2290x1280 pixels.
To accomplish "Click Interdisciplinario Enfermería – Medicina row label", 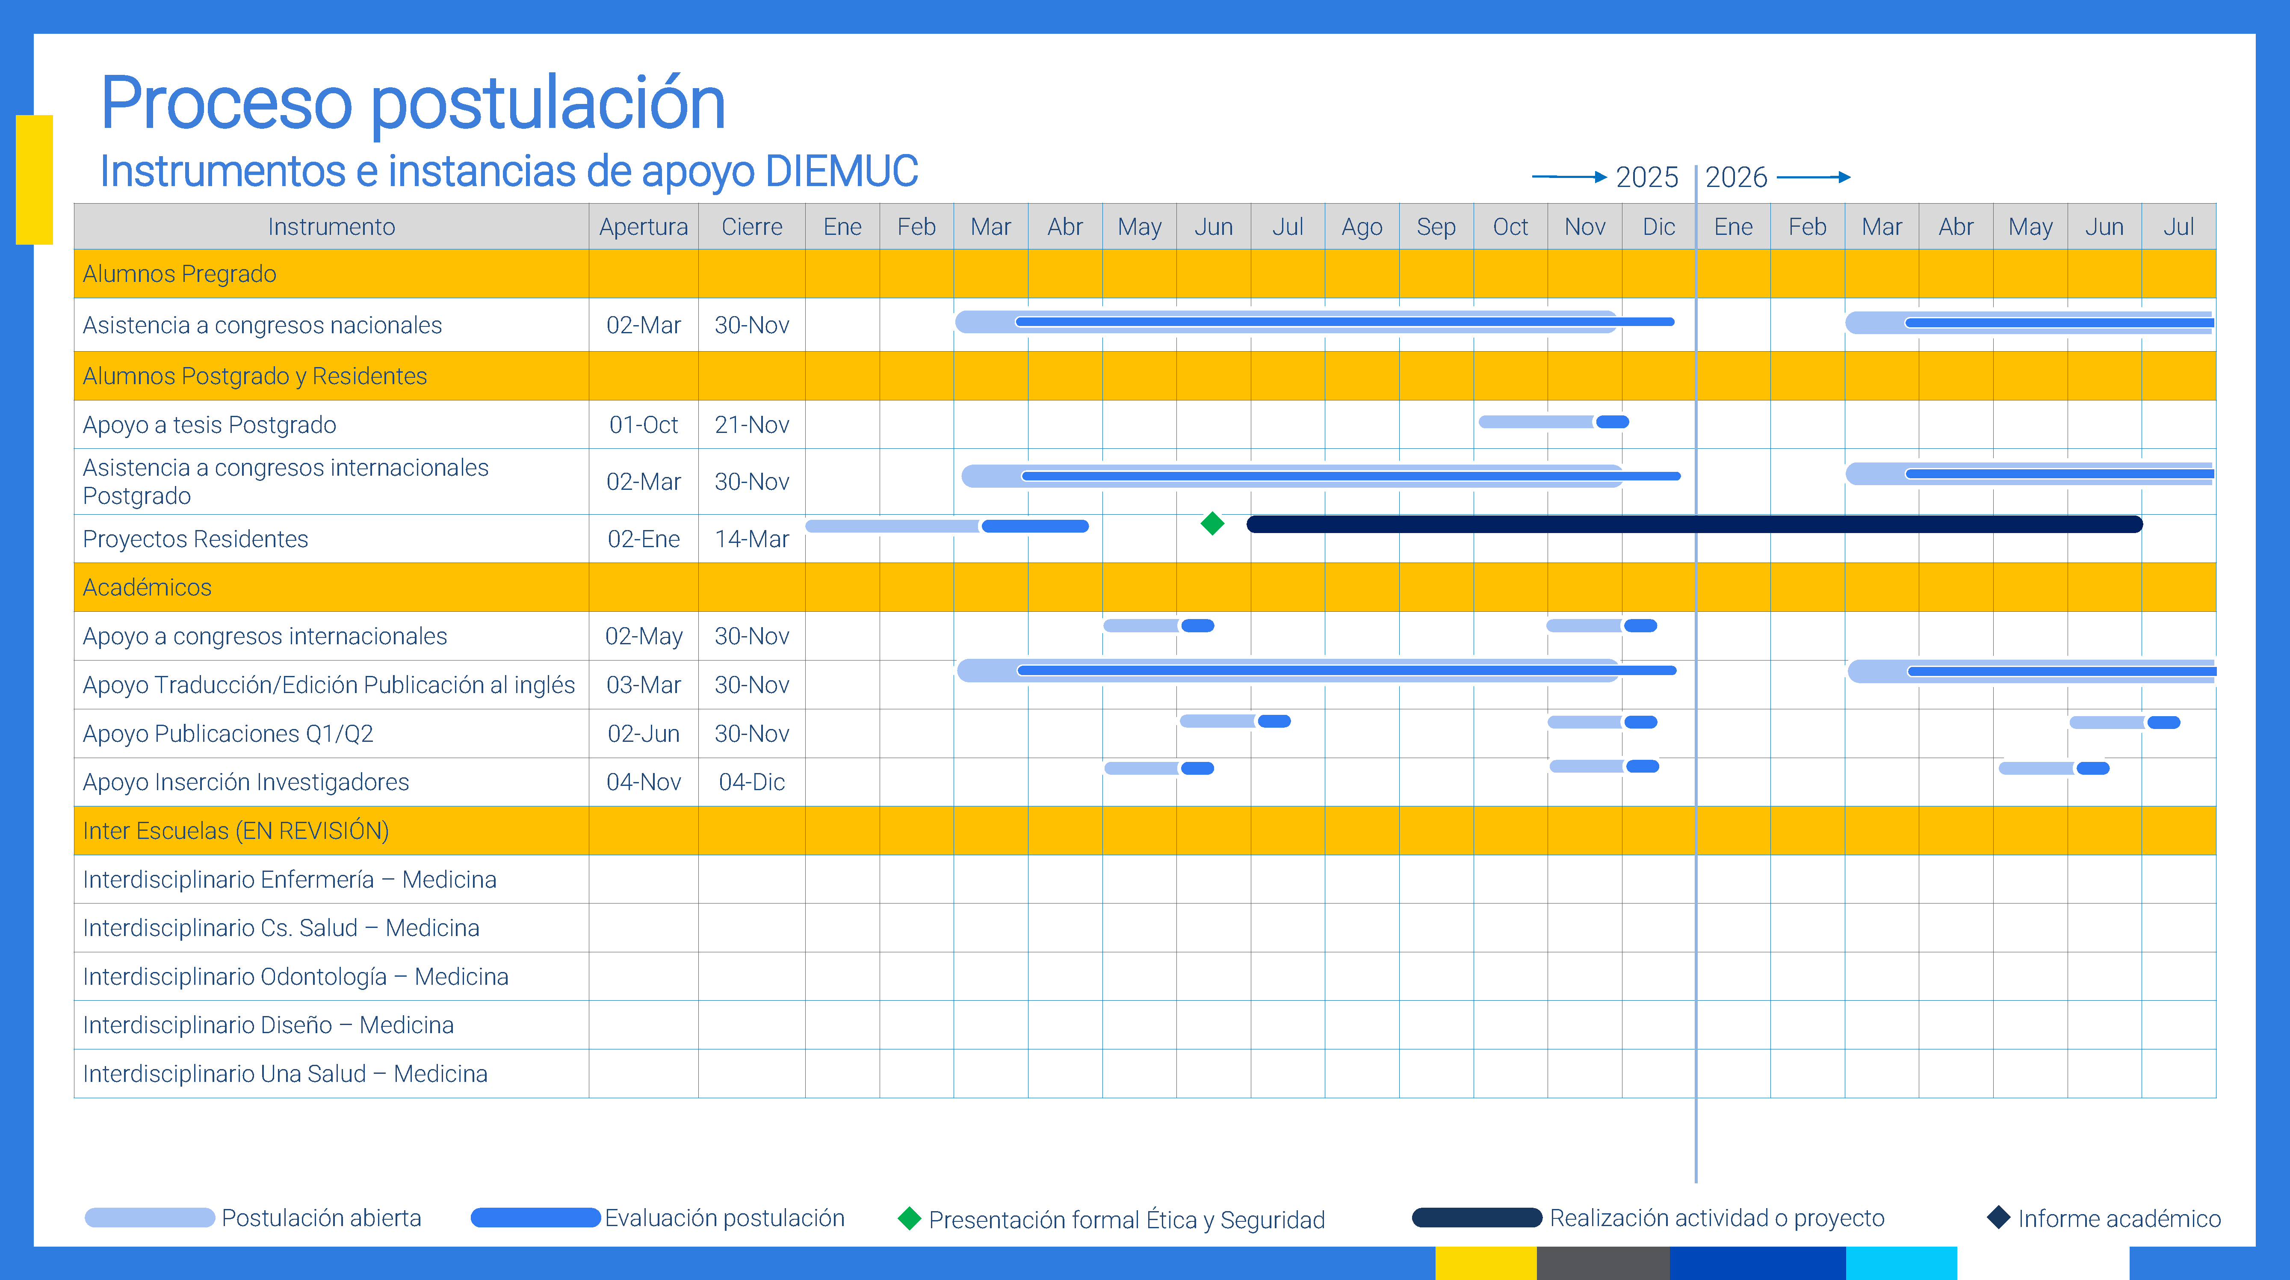I will tap(289, 880).
